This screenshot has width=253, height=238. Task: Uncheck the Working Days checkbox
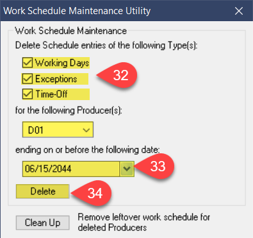[28, 63]
